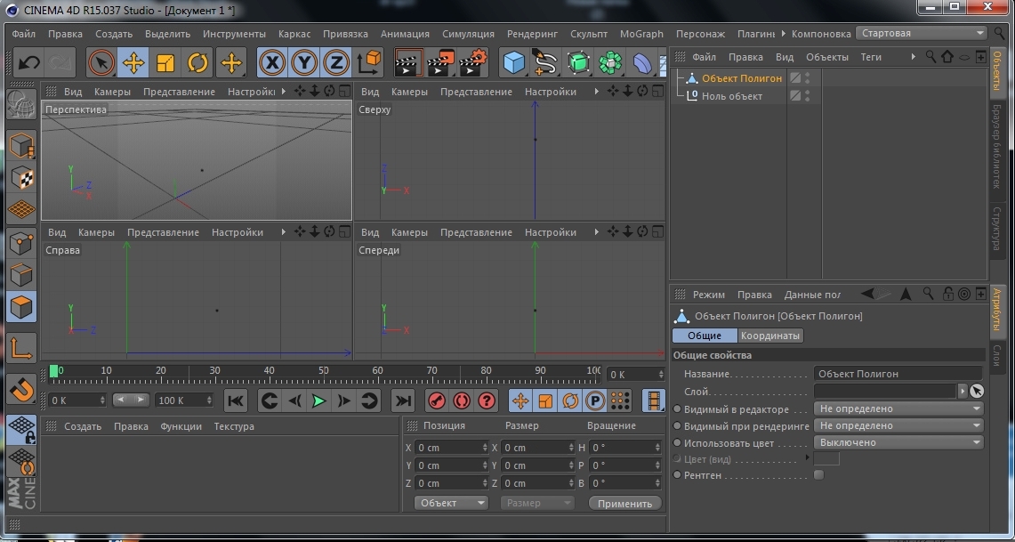Open the Атрибуты side tab
This screenshot has width=1015, height=542.
pyautogui.click(x=997, y=311)
